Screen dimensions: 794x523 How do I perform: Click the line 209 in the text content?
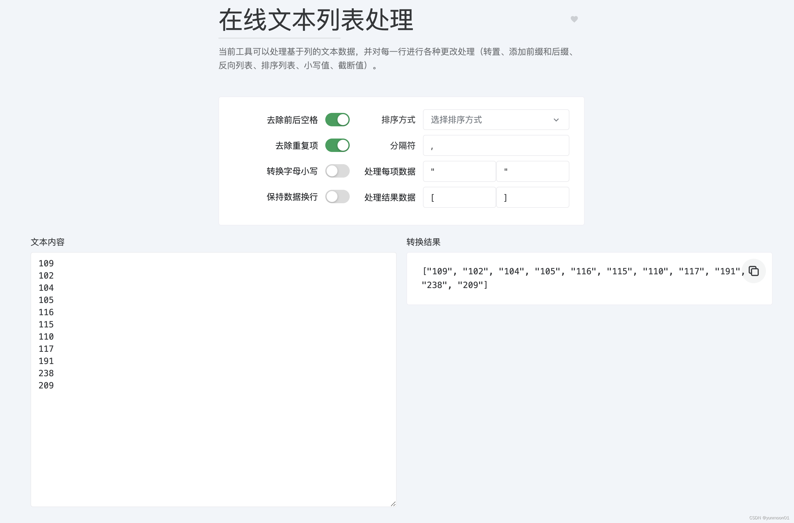tap(46, 386)
